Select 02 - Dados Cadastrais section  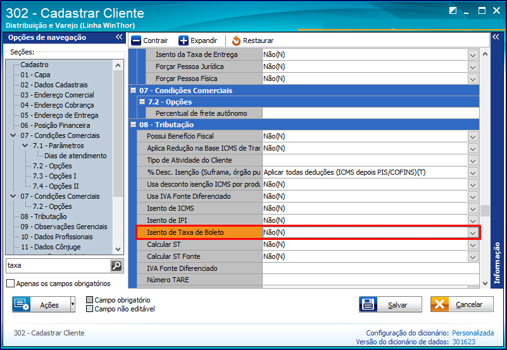point(54,85)
